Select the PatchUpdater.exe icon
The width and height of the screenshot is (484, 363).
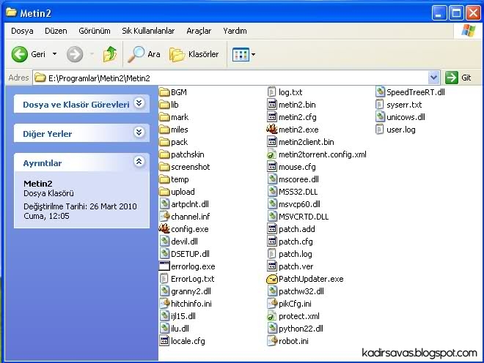pyautogui.click(x=272, y=279)
